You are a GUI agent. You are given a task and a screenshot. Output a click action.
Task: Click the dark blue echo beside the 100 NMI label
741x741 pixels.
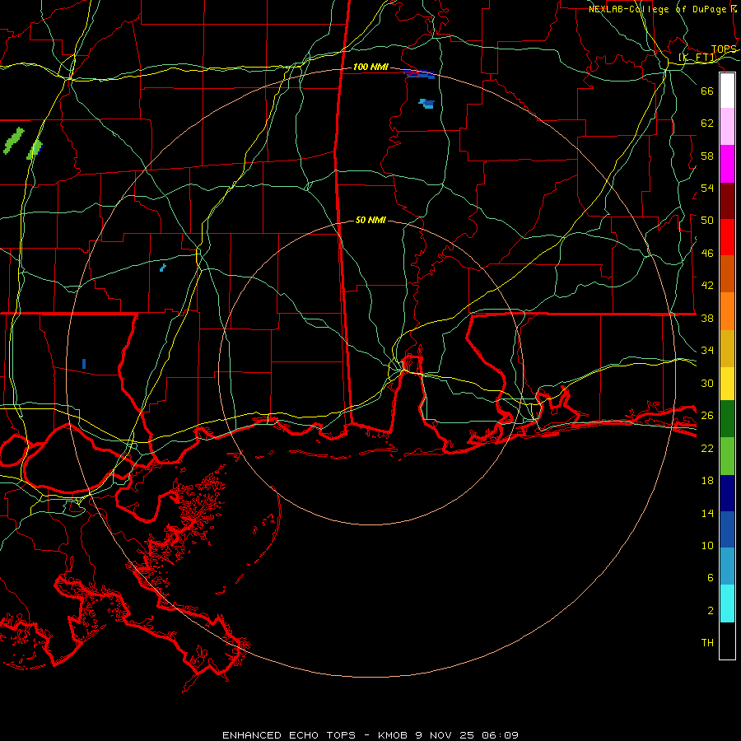[x=420, y=74]
